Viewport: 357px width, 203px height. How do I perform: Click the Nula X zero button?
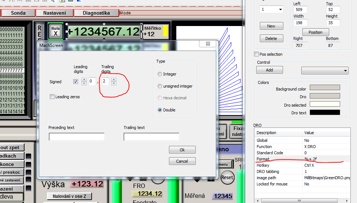[56, 31]
